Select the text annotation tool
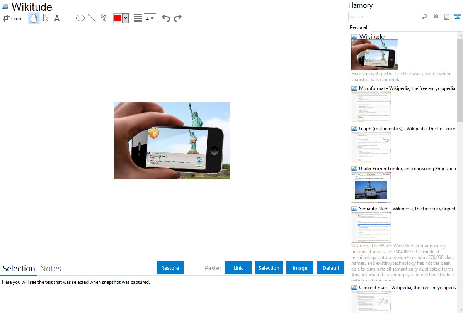This screenshot has height=313, width=463. point(57,18)
